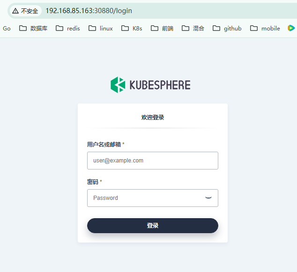Screen dimensions: 297x272
Task: Click the colorful play icon bookmark
Action: coord(291,28)
